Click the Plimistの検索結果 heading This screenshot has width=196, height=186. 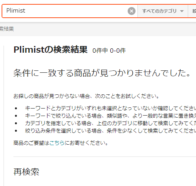click(x=51, y=50)
